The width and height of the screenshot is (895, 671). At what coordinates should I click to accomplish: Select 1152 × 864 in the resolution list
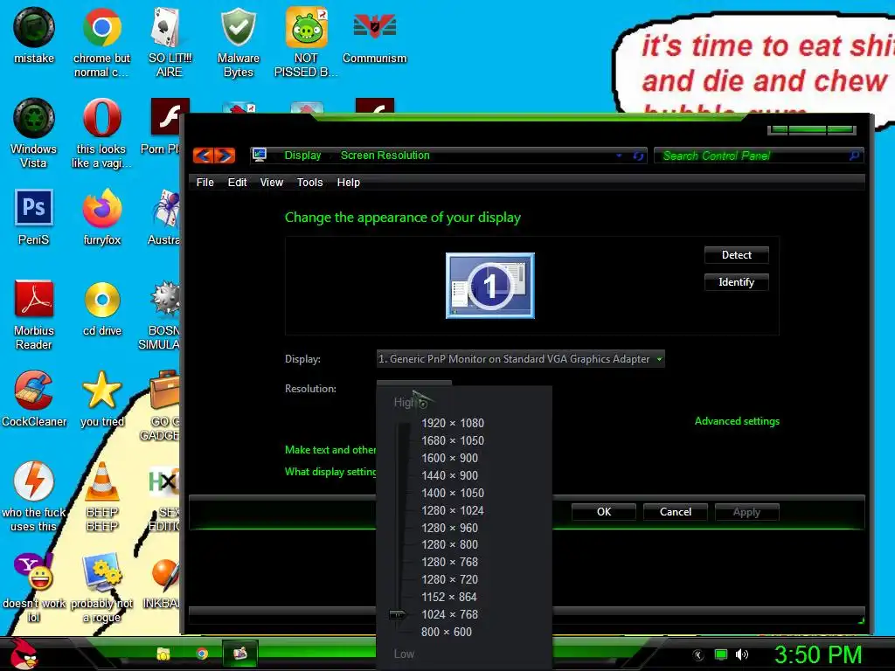pos(448,597)
